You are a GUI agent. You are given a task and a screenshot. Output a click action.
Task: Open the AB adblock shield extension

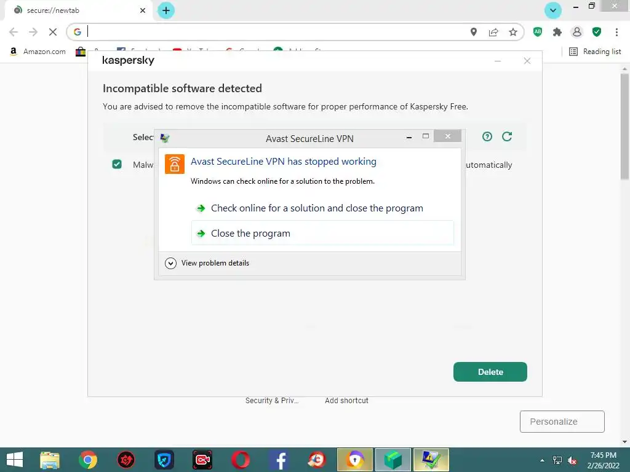tap(538, 32)
